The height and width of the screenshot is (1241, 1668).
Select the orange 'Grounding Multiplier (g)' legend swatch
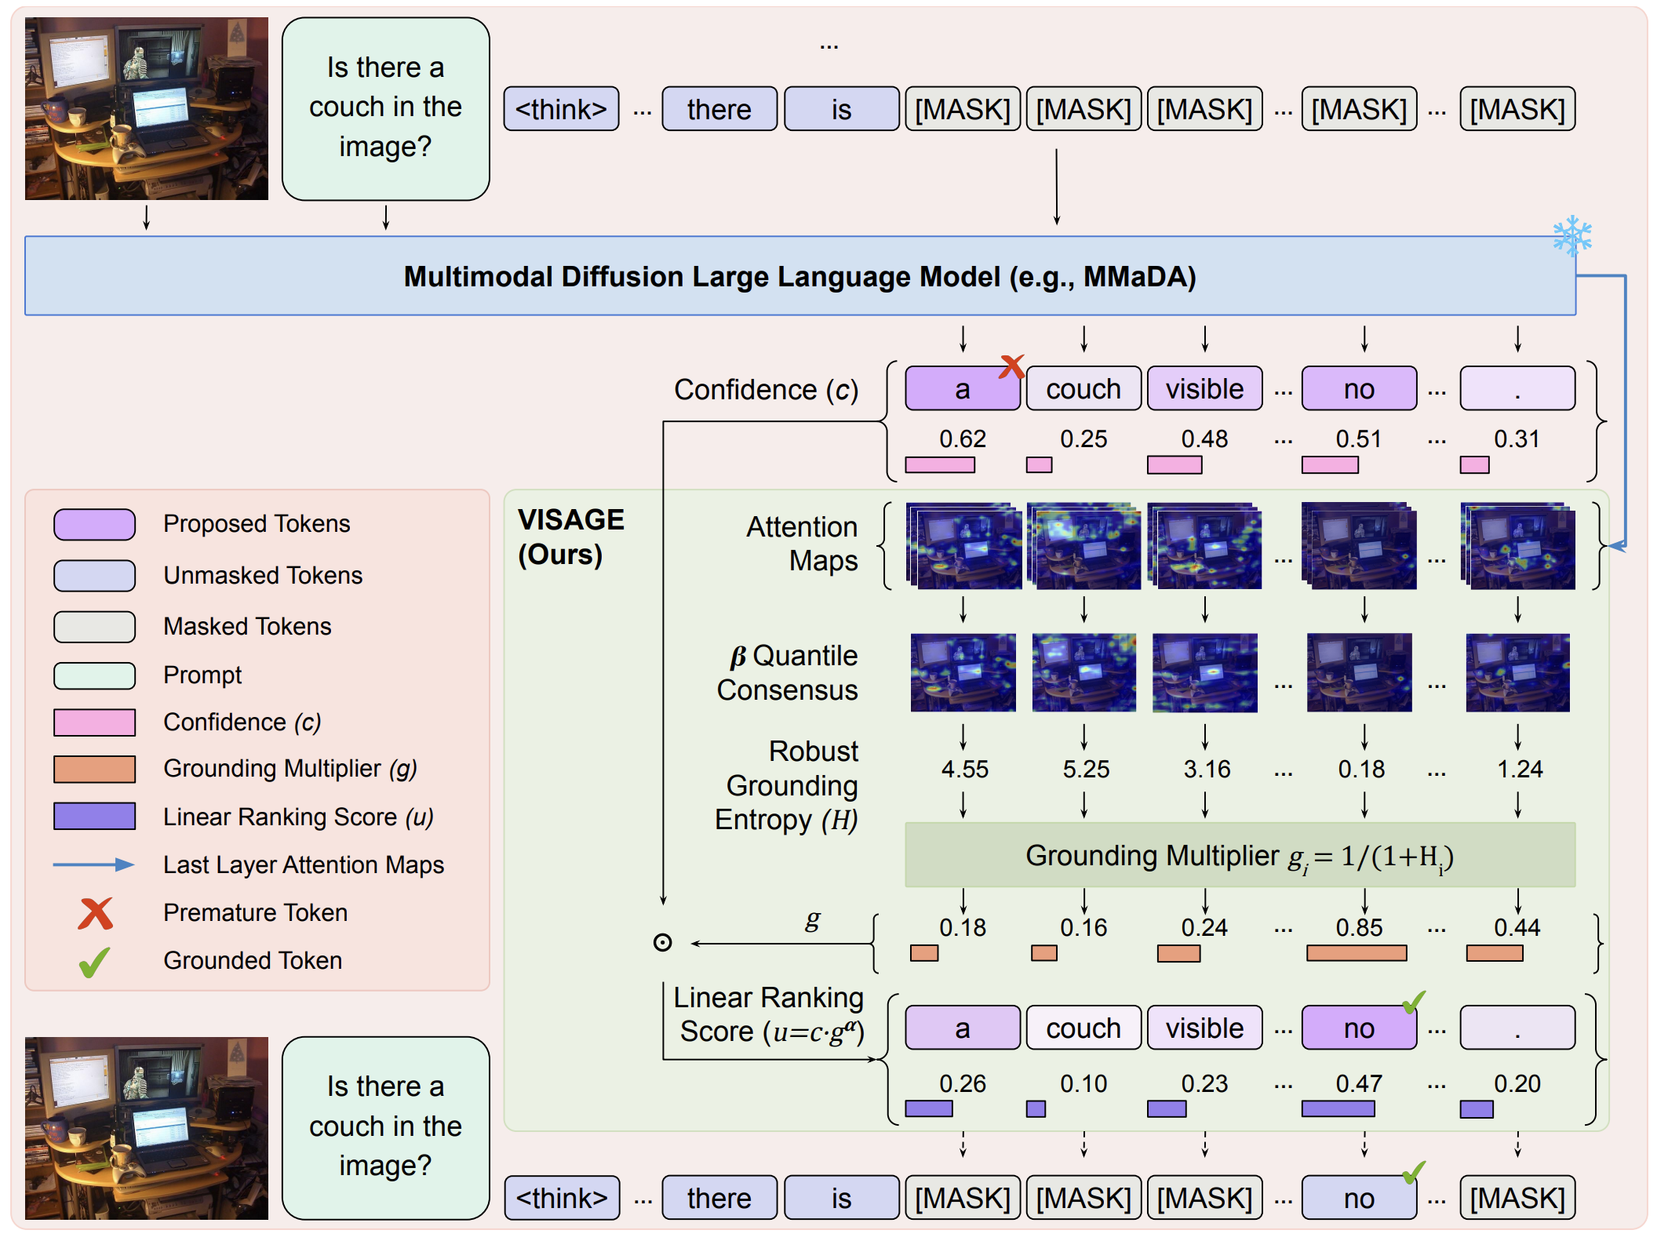[x=94, y=769]
